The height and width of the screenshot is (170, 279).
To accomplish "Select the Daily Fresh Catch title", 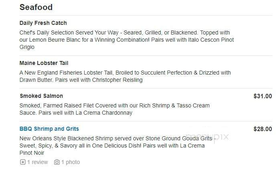I will coord(43,23).
